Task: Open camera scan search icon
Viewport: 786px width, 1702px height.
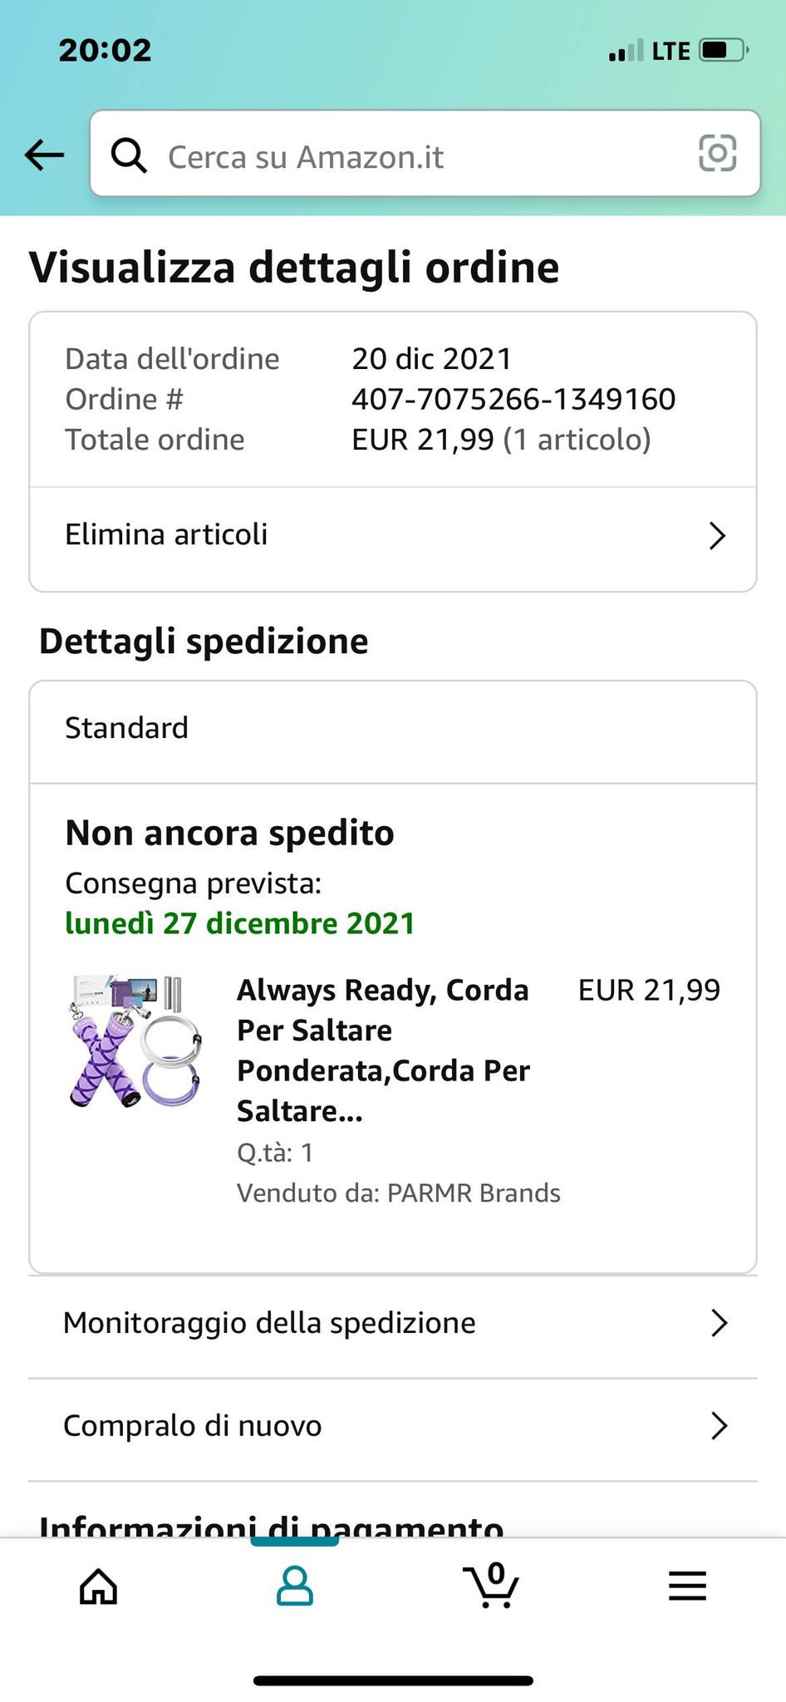Action: [x=717, y=154]
